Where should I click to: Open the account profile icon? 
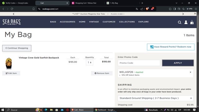point(186,22)
